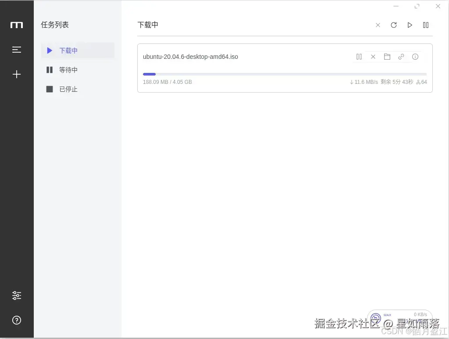Select the 下载中 downloading category
The height and width of the screenshot is (339, 449).
[68, 50]
